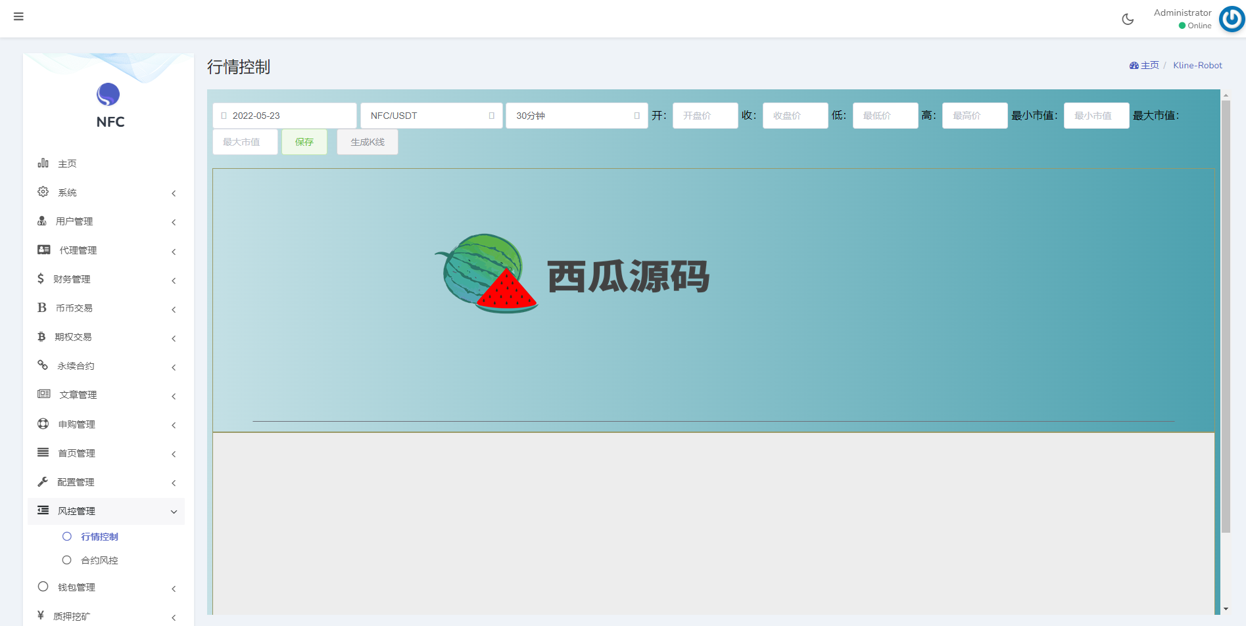Click the 文章管理 newspaper icon
Viewport: 1246px width, 626px height.
[44, 394]
